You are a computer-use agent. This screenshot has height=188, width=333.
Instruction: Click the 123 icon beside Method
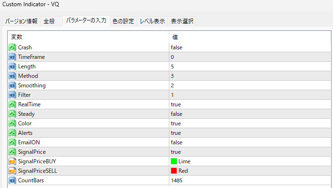coord(12,76)
